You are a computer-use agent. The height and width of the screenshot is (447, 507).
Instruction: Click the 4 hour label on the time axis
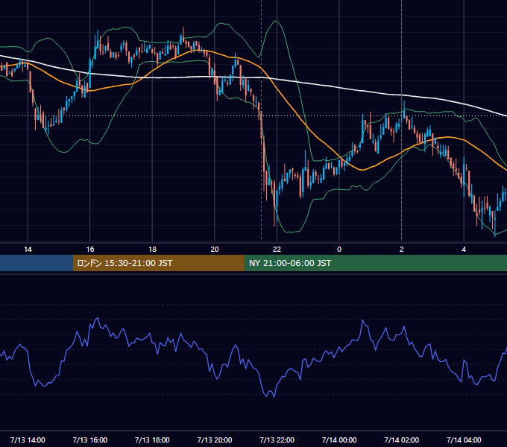click(x=464, y=250)
